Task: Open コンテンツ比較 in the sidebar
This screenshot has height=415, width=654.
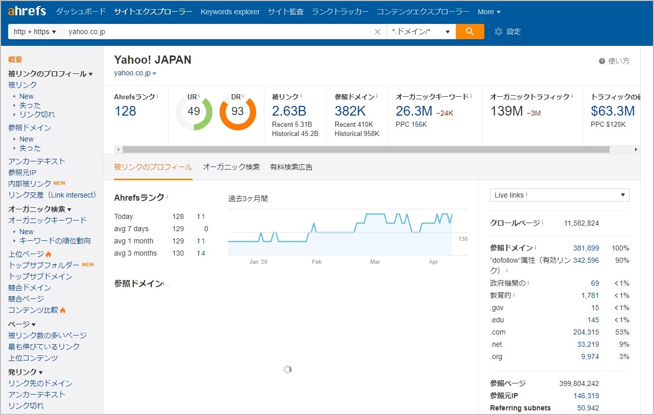Action: [33, 310]
